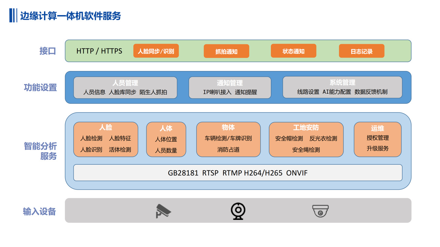Click the dome camera icon
The image size is (440, 247).
[320, 211]
